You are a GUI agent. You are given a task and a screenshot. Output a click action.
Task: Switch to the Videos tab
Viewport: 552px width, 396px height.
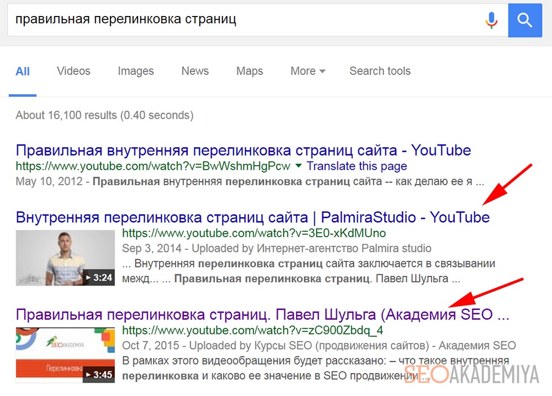pos(73,71)
